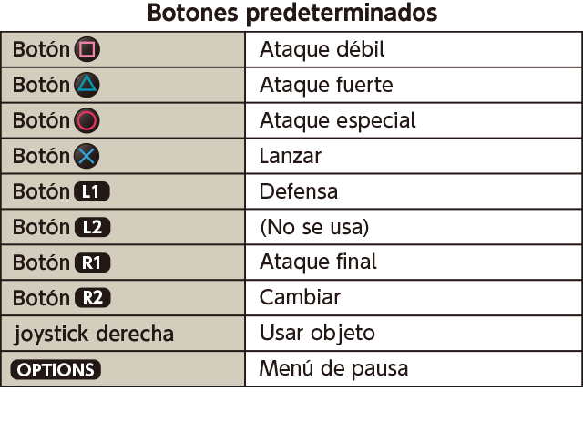Image resolution: width=583 pixels, height=422 pixels.
Task: Click the red Circle button icon
Action: [x=87, y=120]
